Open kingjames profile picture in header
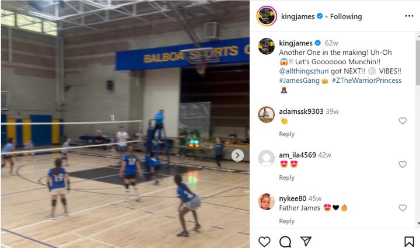The width and height of the screenshot is (420, 248). click(267, 16)
